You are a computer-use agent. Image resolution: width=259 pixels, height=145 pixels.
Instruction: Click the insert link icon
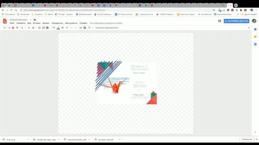[x=81, y=28]
